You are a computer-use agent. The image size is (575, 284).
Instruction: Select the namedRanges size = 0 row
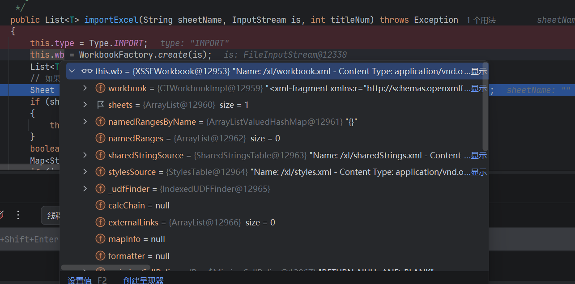(273, 138)
